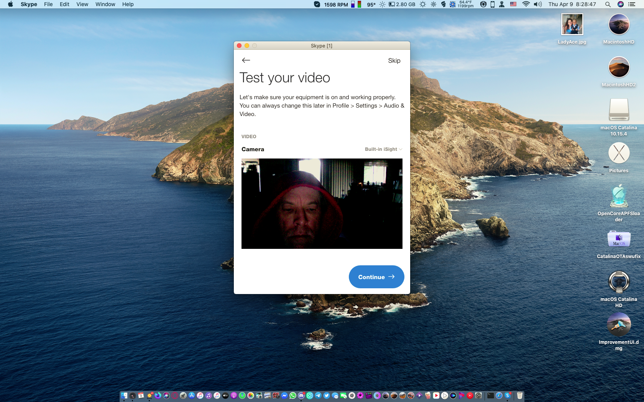The height and width of the screenshot is (402, 644).
Task: Open Twitter from the Dock
Action: point(326,395)
